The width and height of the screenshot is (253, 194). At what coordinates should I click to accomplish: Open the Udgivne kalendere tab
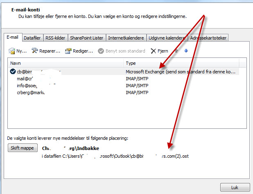point(167,38)
